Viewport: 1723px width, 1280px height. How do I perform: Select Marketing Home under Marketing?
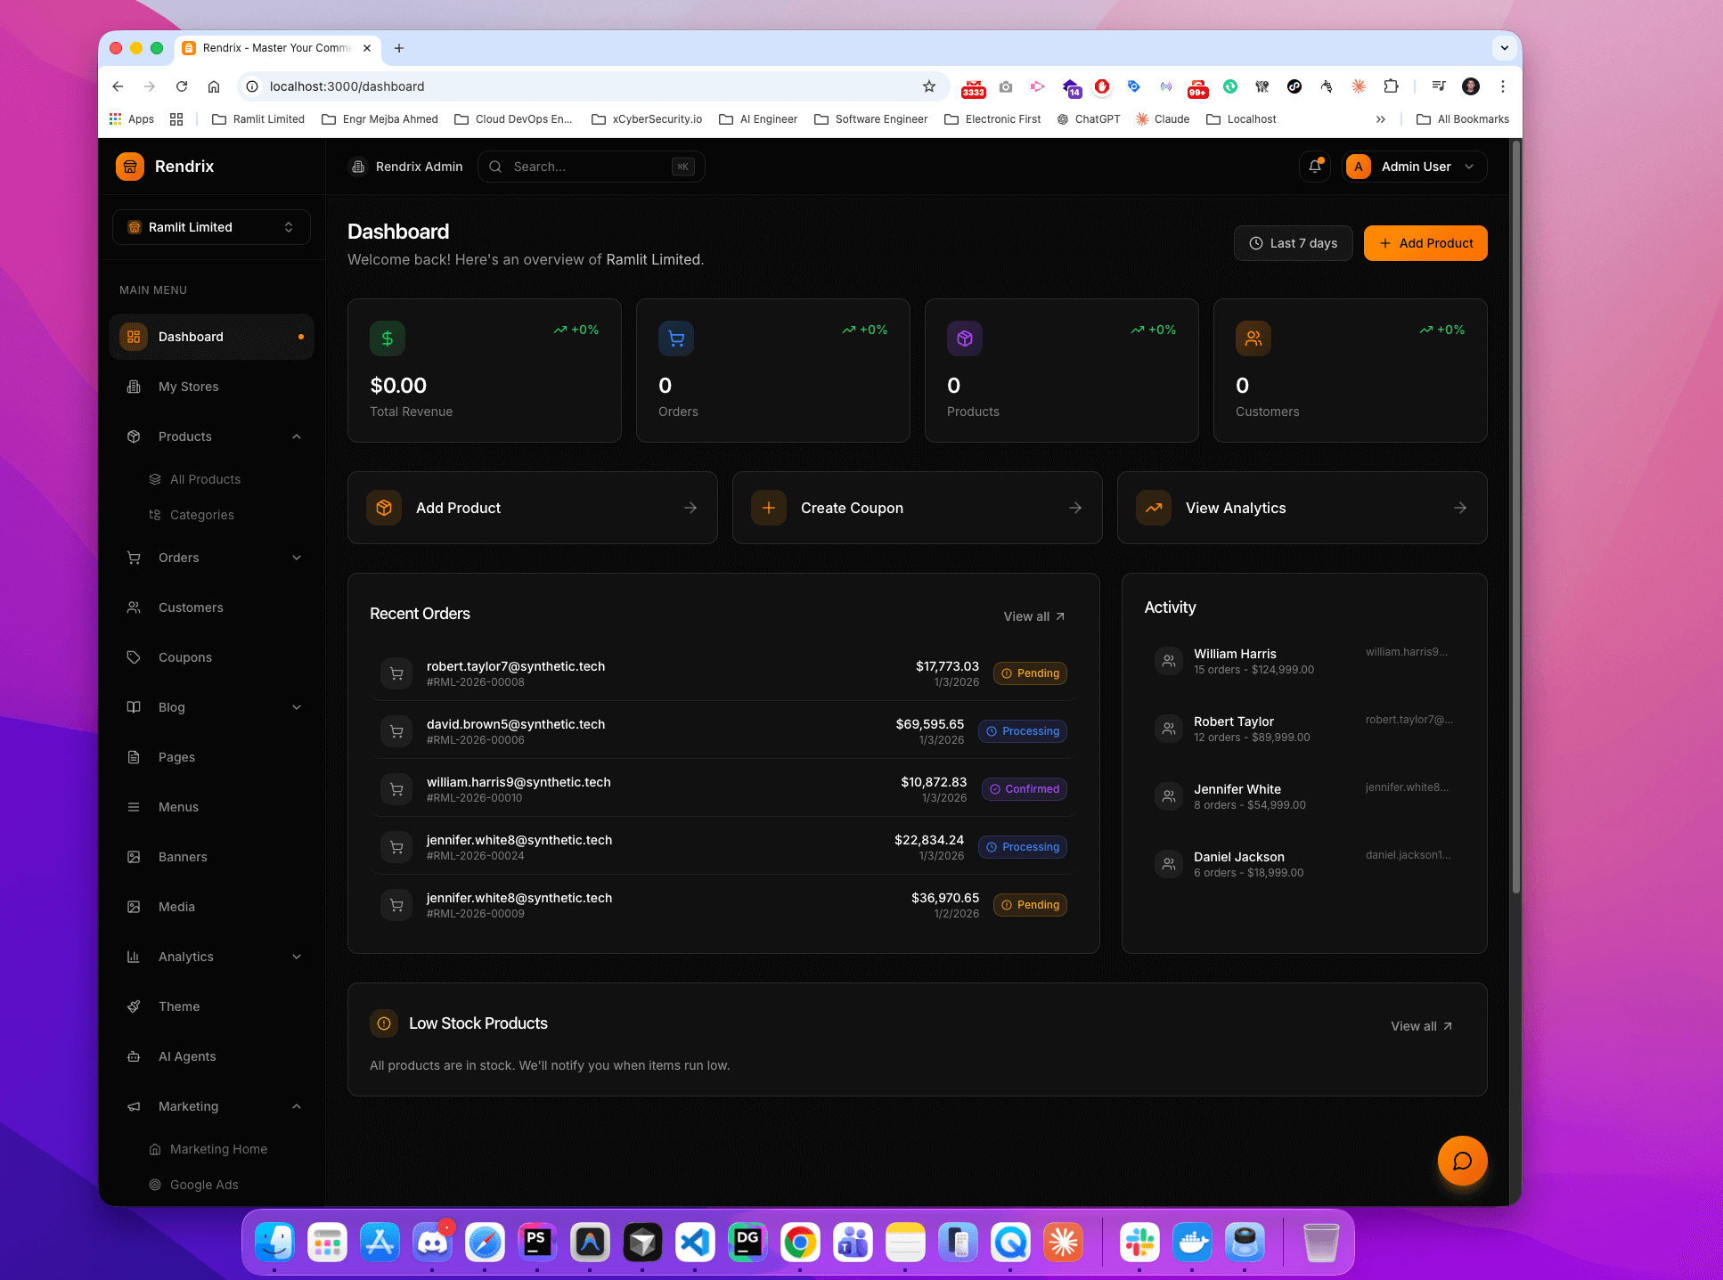pyautogui.click(x=218, y=1148)
